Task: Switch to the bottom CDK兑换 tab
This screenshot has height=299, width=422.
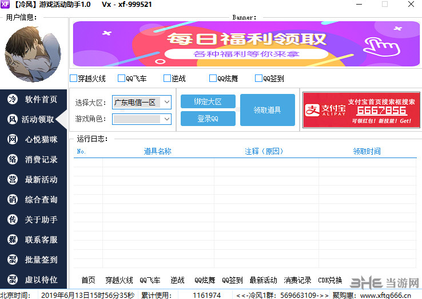Action: coord(330,280)
